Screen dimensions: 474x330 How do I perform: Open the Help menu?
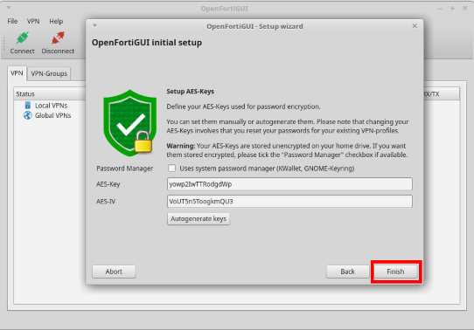(56, 21)
